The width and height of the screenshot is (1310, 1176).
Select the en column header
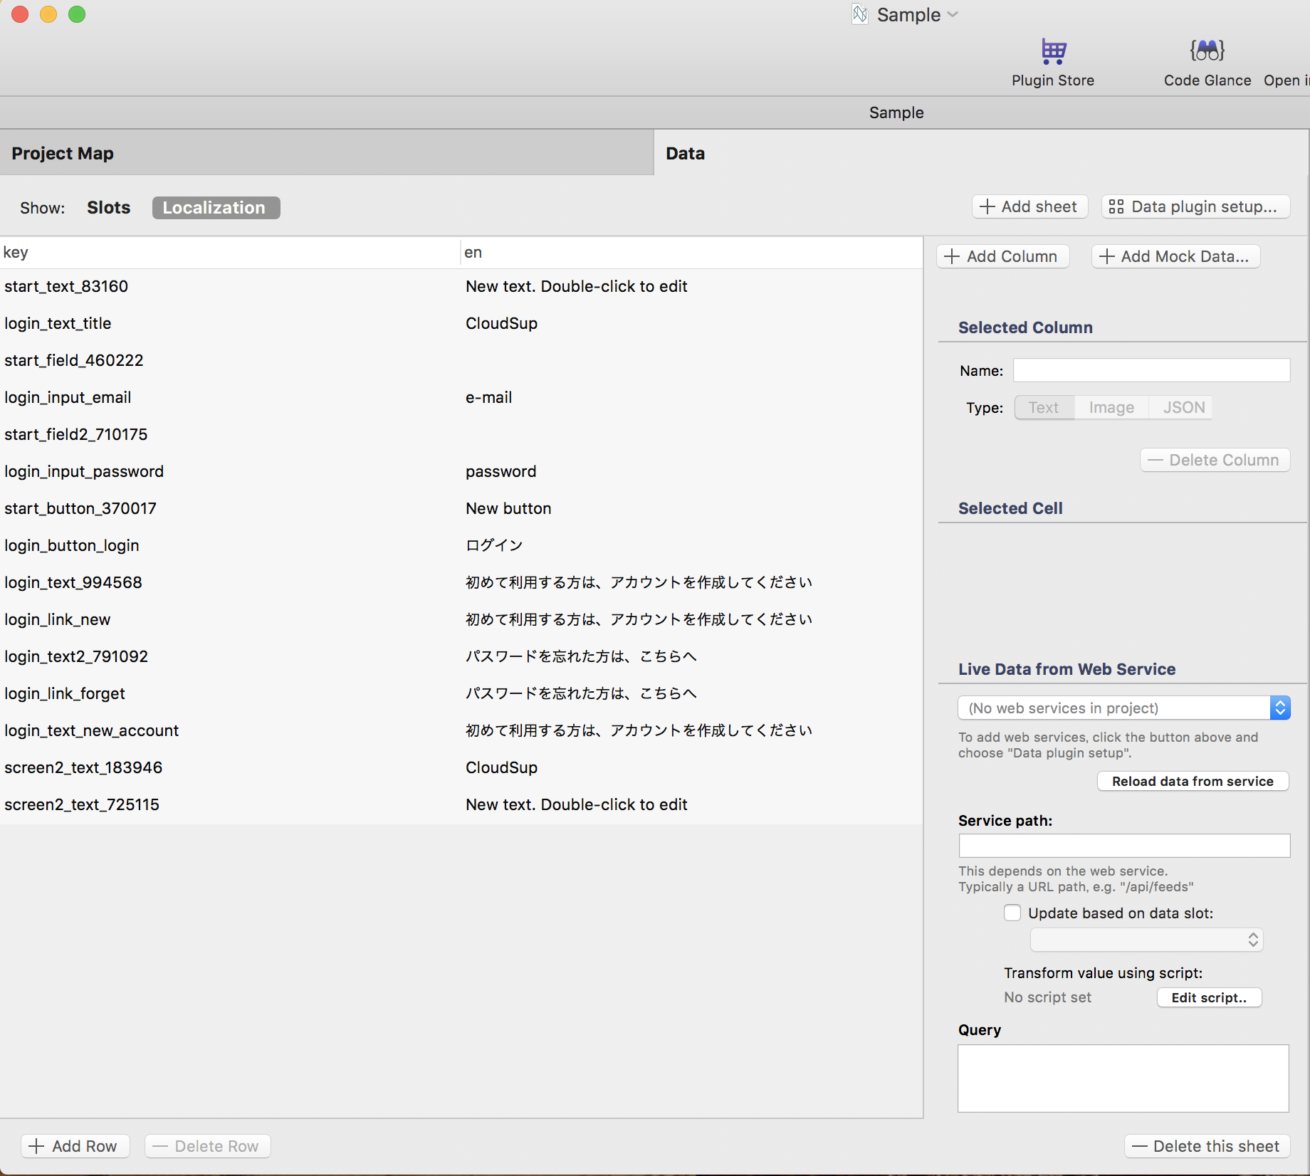point(692,252)
